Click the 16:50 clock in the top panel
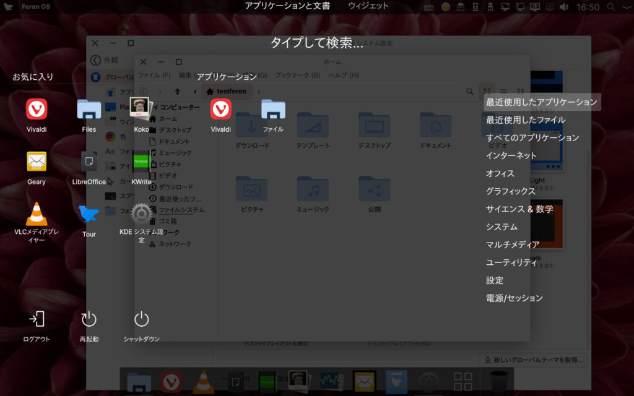 point(588,7)
